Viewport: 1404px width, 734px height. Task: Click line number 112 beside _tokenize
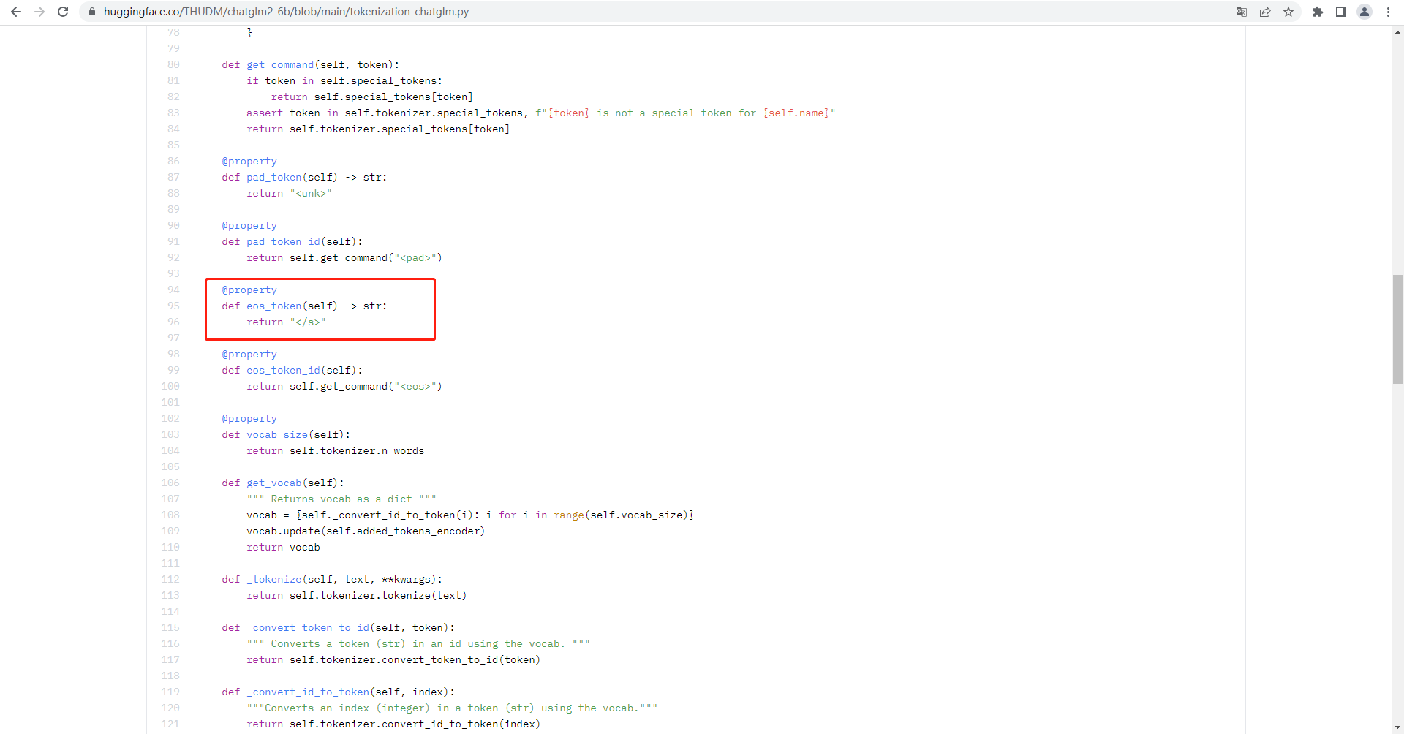click(x=170, y=579)
